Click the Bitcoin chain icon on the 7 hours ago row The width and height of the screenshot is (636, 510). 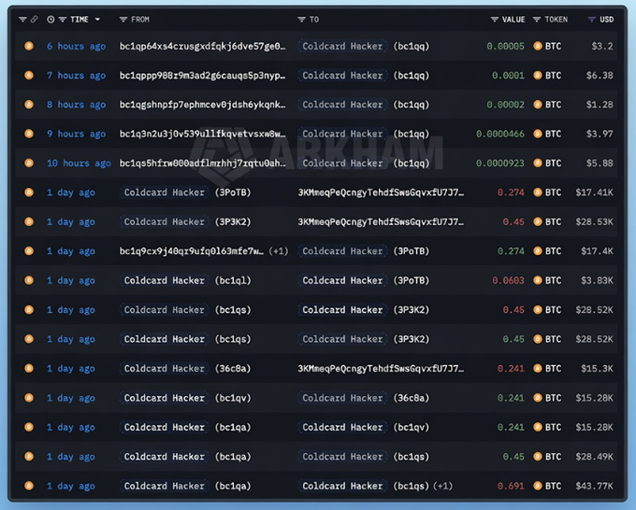click(x=29, y=75)
